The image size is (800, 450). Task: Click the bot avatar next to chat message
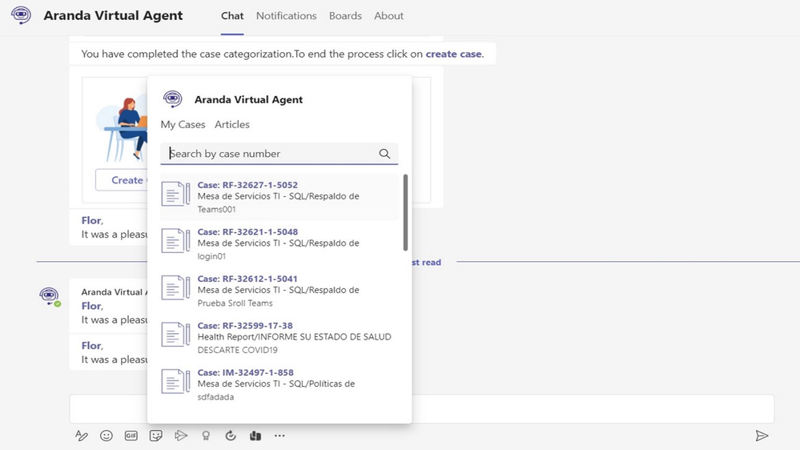click(50, 296)
